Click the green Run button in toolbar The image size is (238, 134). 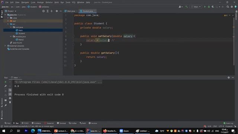coord(205,7)
